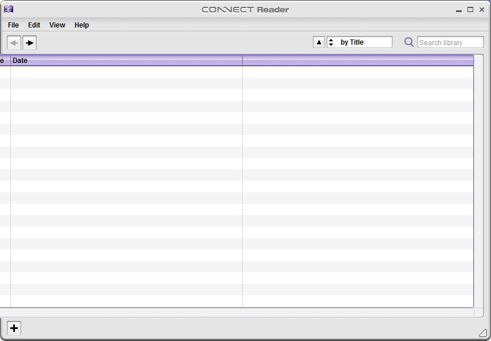Screen dimensions: 491x341
Task: Click the Date column header
Action: pos(127,61)
